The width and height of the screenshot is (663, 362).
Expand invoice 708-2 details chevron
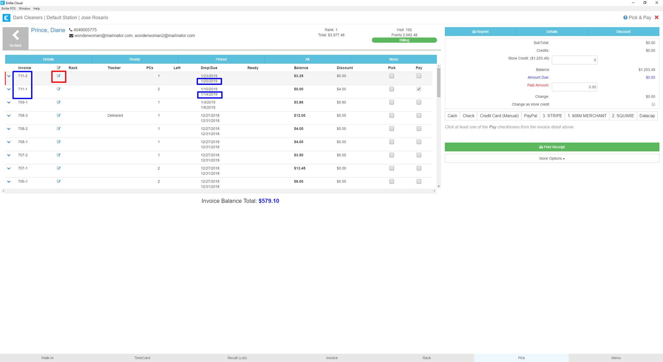tap(9, 129)
